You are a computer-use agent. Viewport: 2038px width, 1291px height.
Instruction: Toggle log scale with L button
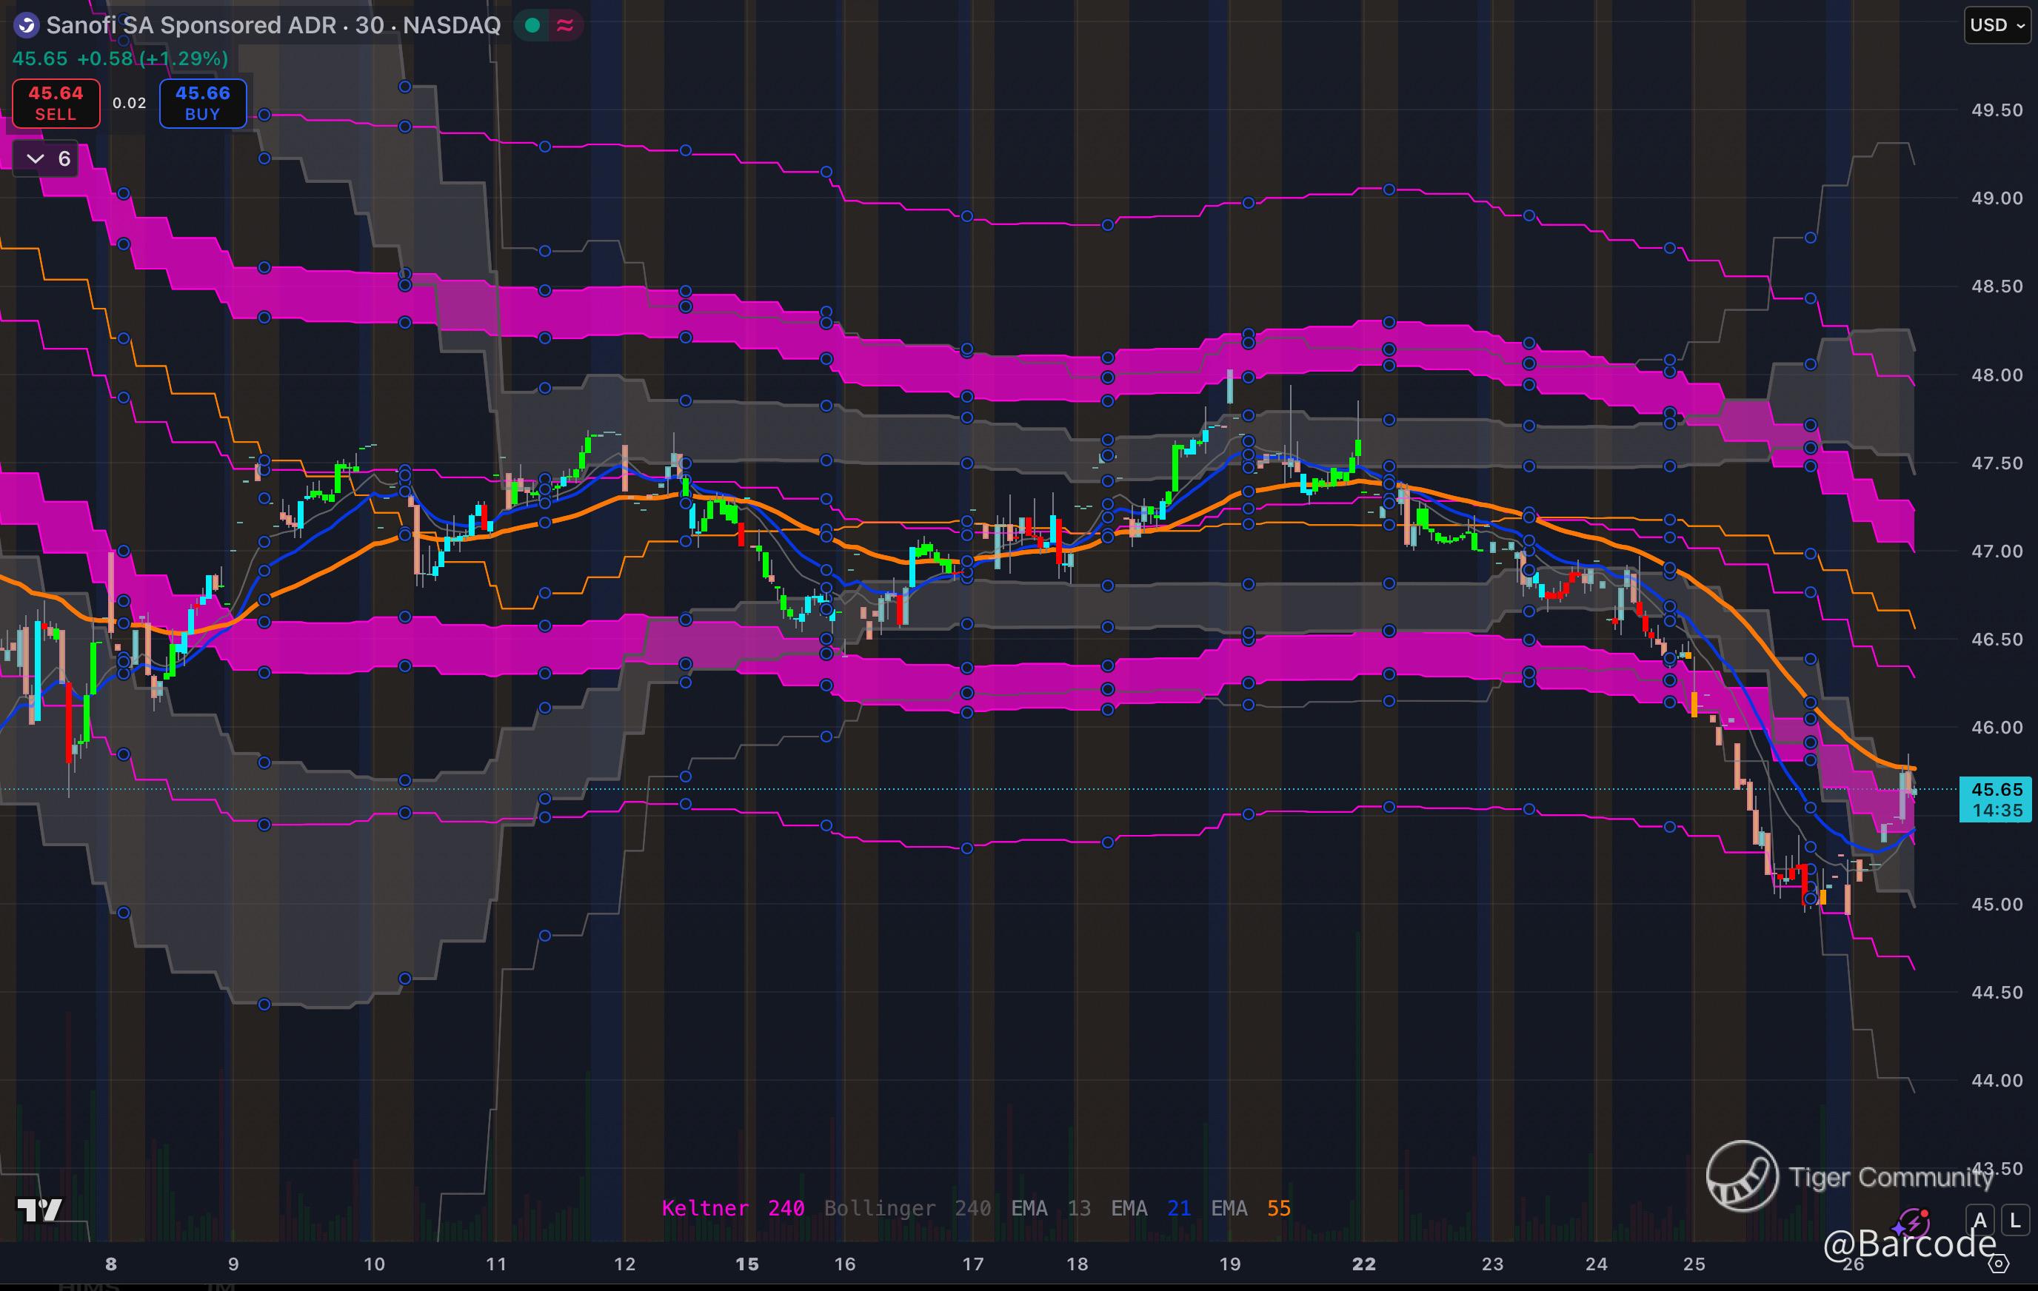point(2014,1220)
